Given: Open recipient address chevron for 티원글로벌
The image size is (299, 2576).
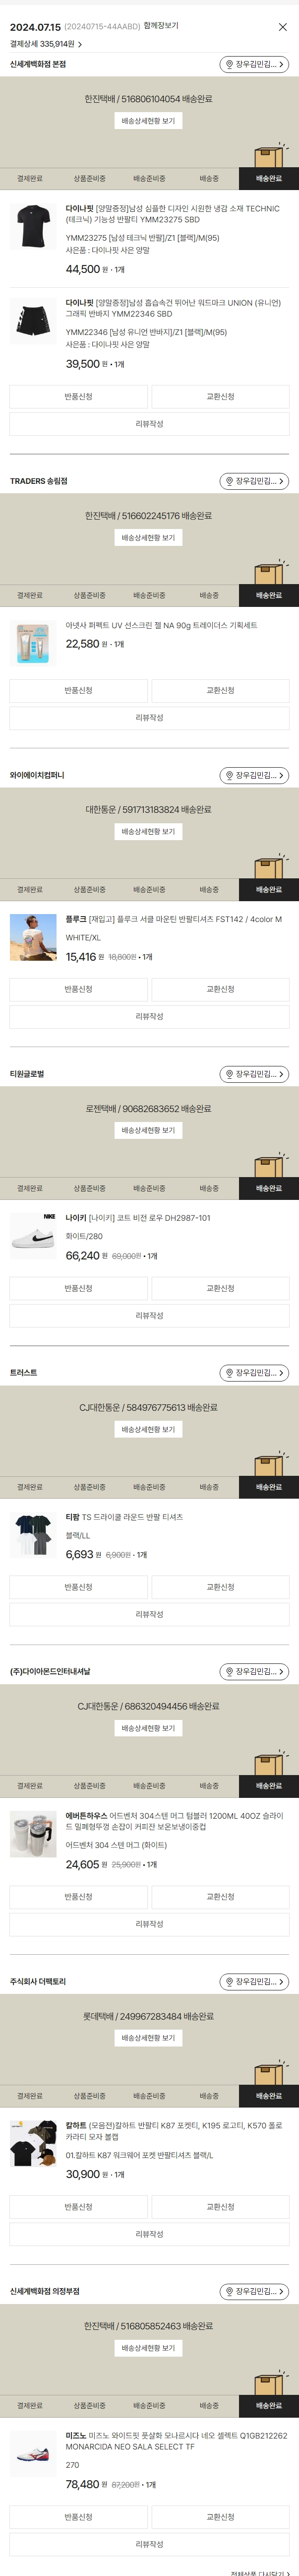Looking at the screenshot, I should coord(281,1074).
